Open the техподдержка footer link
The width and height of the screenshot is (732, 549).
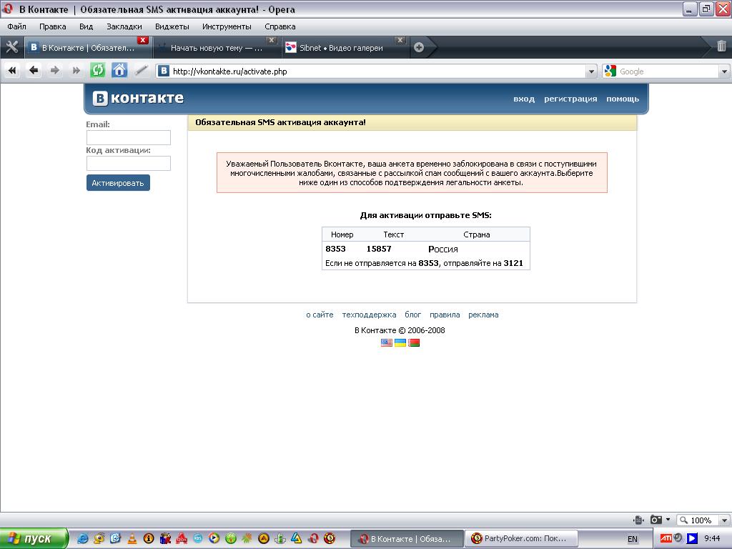(369, 315)
